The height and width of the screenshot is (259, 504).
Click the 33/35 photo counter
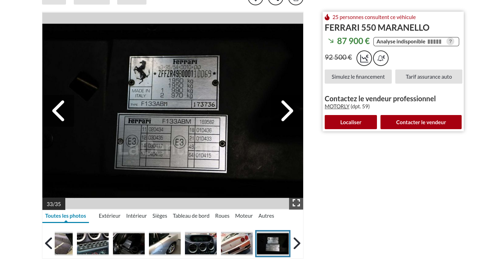coord(54,204)
